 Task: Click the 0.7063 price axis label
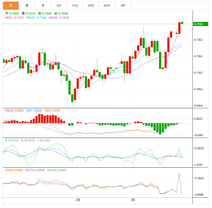click(x=198, y=89)
